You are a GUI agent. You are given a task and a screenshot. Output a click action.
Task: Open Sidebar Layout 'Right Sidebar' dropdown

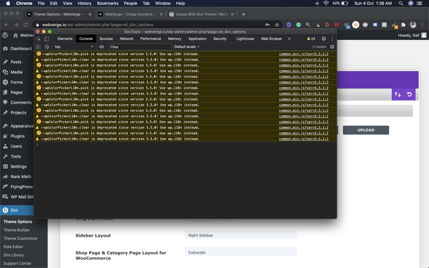tap(241, 235)
